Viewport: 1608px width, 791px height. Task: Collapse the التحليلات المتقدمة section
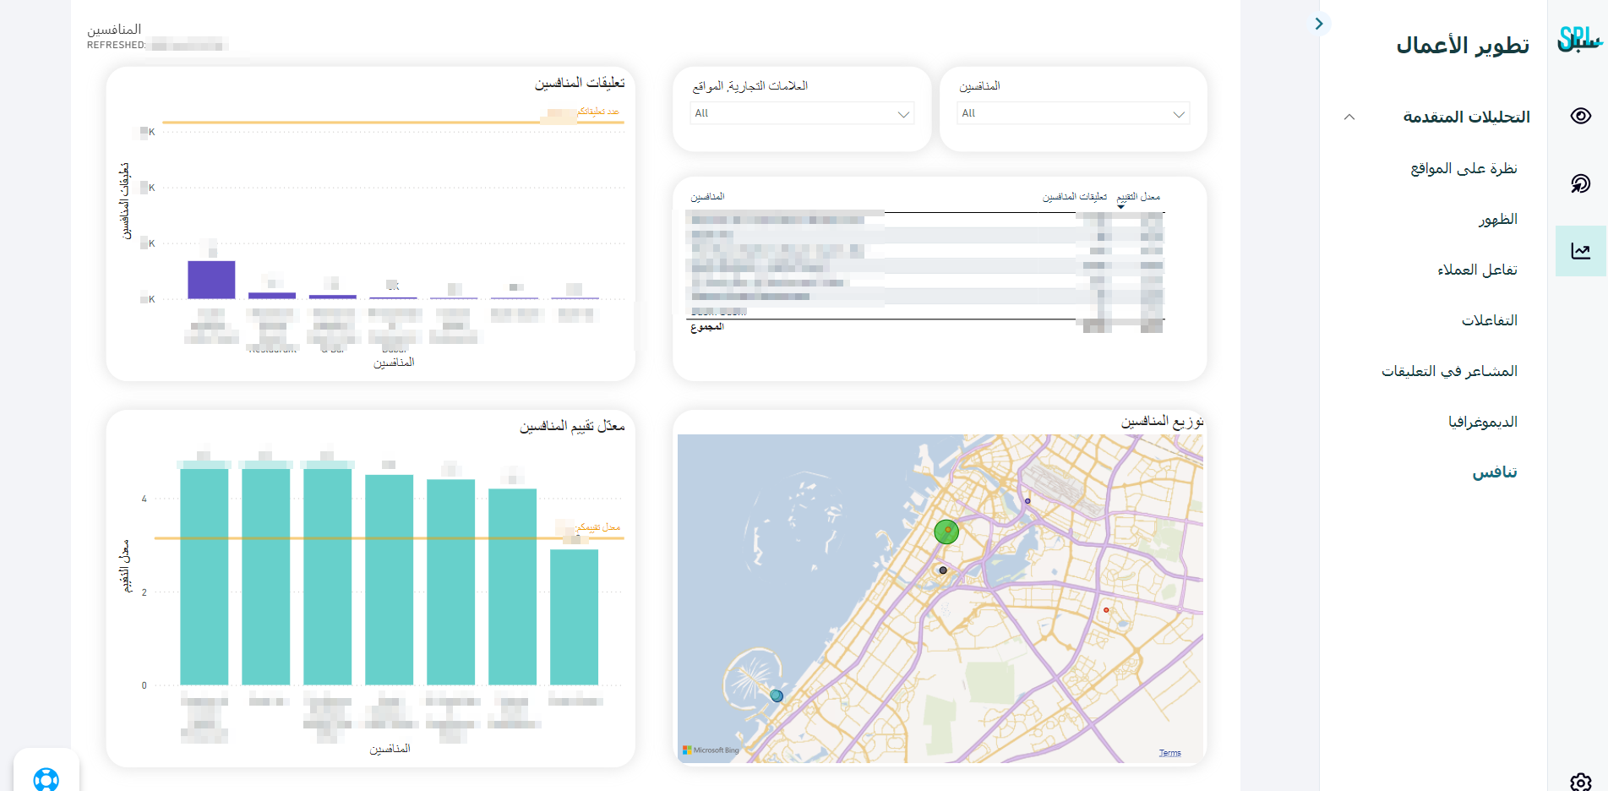[1349, 117]
